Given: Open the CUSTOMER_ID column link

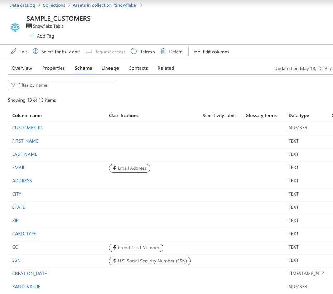Looking at the screenshot, I should coord(27,128).
